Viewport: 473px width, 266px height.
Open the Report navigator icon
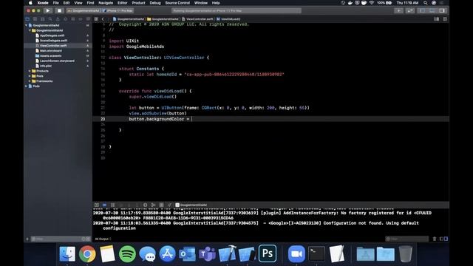pyautogui.click(x=88, y=19)
